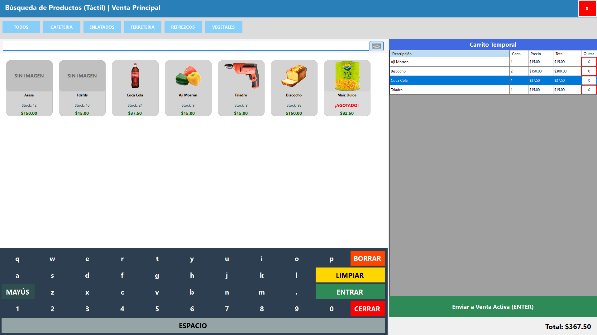Tap the 0 number key
The height and width of the screenshot is (335, 597).
point(332,309)
